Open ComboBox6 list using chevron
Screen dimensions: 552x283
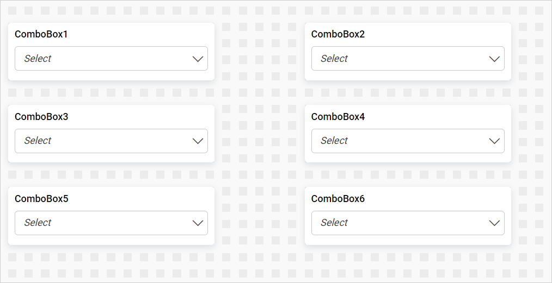[494, 223]
